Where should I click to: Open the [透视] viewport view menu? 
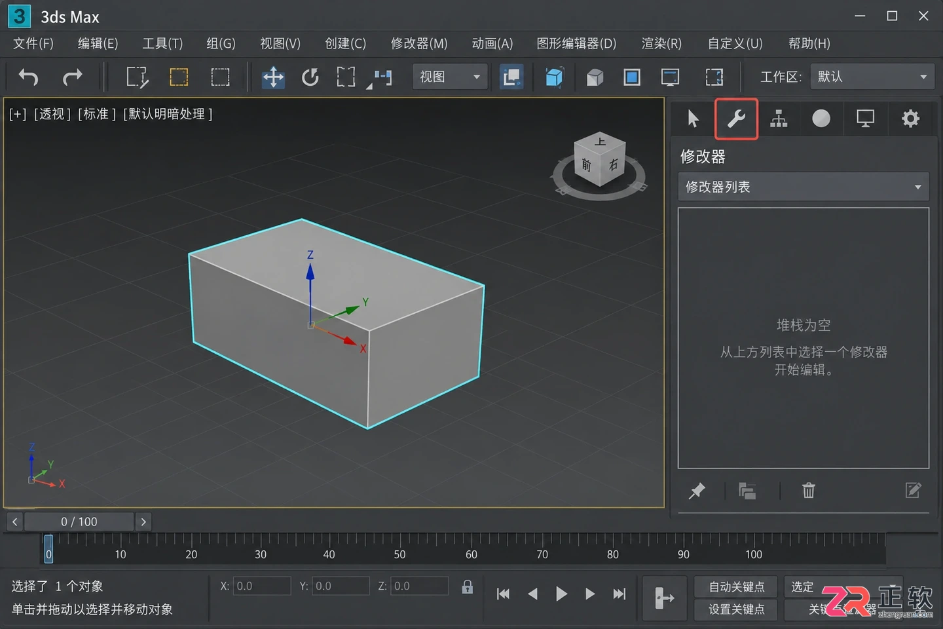click(x=52, y=114)
